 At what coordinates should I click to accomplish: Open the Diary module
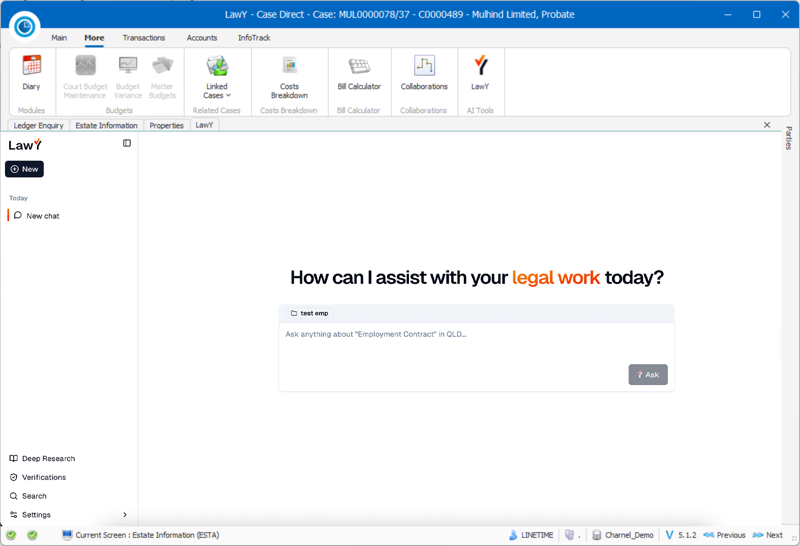[32, 73]
